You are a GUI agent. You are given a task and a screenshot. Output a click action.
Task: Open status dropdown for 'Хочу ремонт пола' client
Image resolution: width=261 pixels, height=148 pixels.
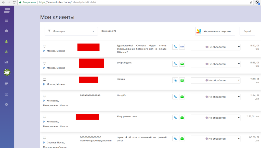click(215, 118)
